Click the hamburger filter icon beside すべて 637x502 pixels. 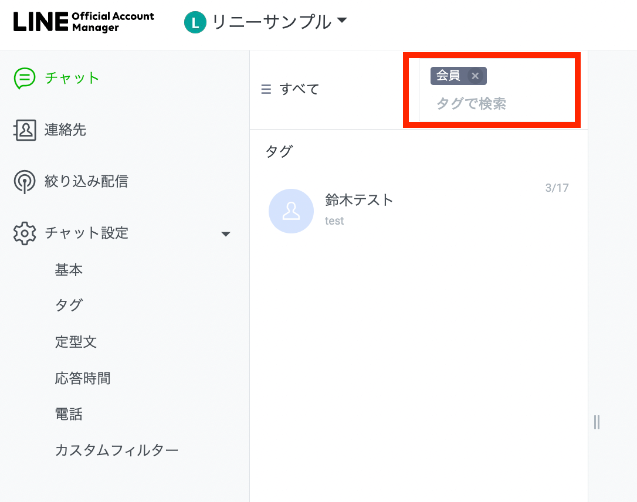click(266, 89)
